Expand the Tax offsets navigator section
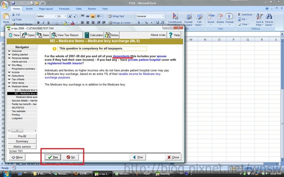 point(9,79)
